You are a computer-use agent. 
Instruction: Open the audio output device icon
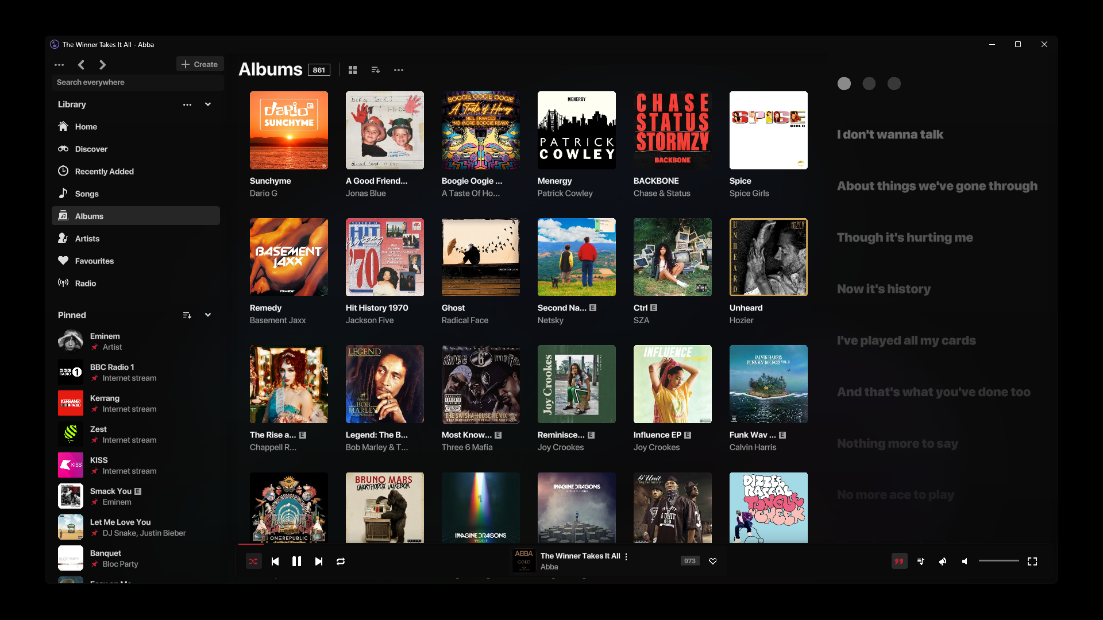(943, 561)
